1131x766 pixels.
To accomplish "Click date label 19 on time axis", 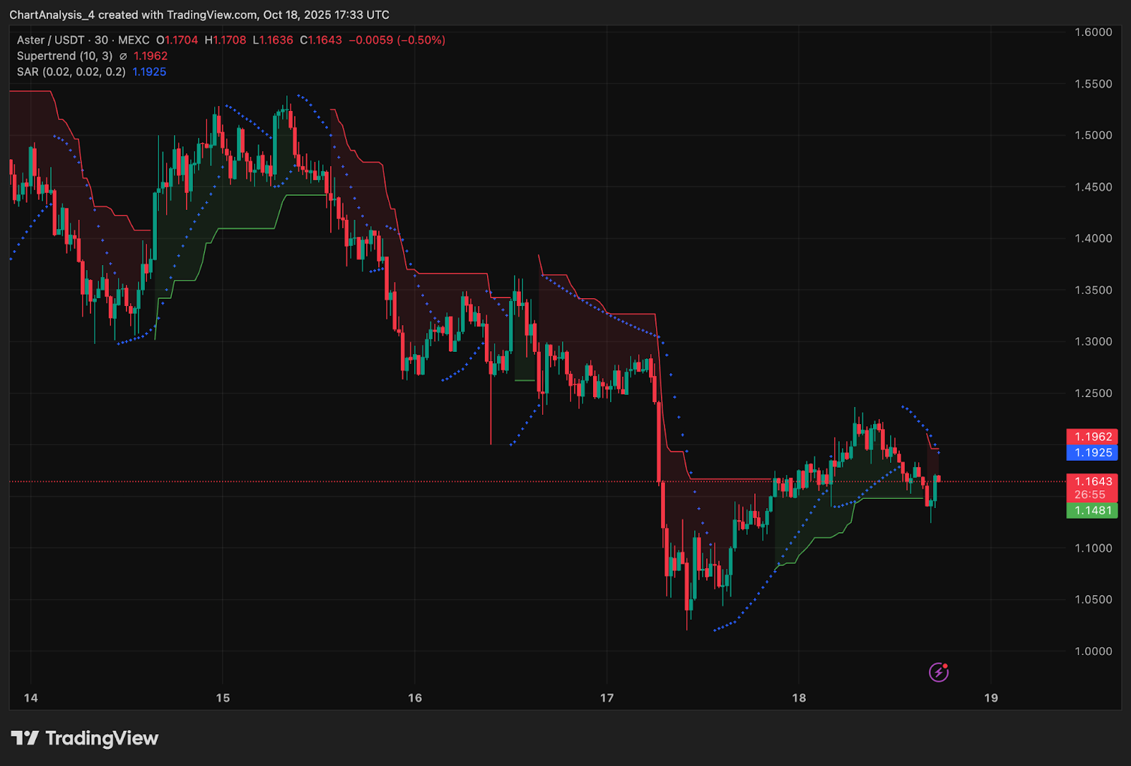I will click(991, 698).
